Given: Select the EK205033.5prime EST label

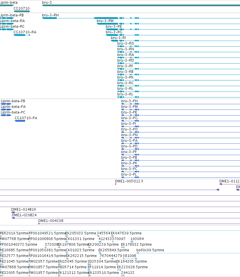Looking at the screenshot, I should pyautogui.click(x=81, y=233).
